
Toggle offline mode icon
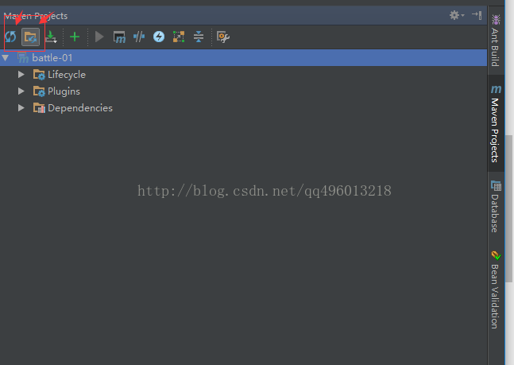coord(139,37)
